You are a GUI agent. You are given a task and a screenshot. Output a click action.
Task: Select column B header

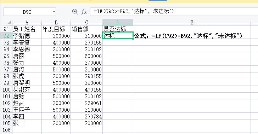[56, 22]
